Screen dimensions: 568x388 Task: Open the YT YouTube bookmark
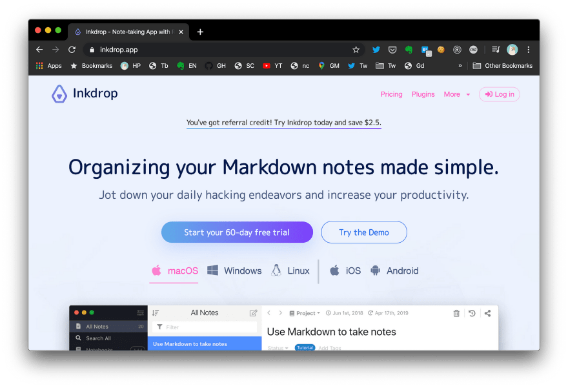tap(272, 66)
